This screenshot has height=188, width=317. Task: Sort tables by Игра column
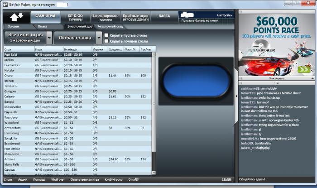pyautogui.click(x=49, y=49)
